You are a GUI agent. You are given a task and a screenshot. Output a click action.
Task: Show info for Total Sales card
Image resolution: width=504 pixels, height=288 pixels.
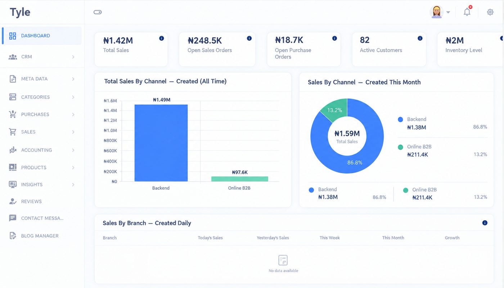coord(161,38)
